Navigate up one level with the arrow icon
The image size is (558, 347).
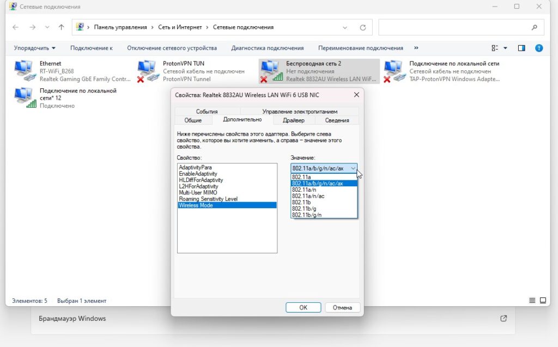coord(60,27)
